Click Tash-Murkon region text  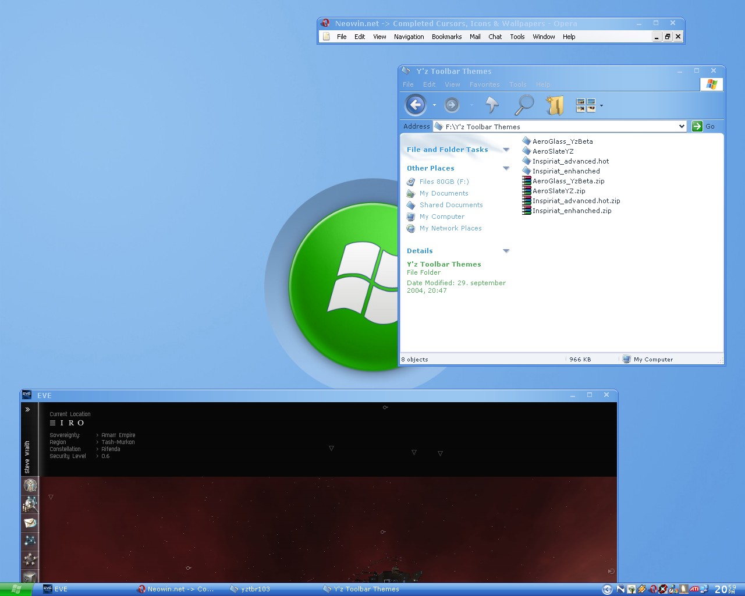118,442
